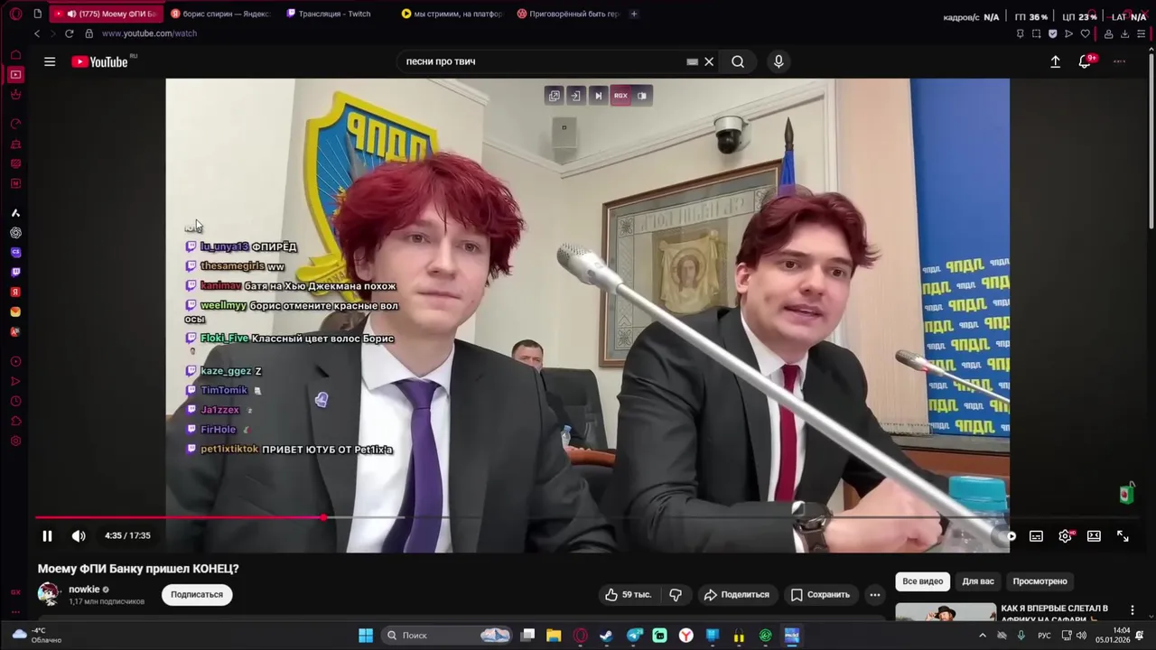Open options for the suggested safari video
Screen dimensions: 1156x650
(x=1132, y=611)
